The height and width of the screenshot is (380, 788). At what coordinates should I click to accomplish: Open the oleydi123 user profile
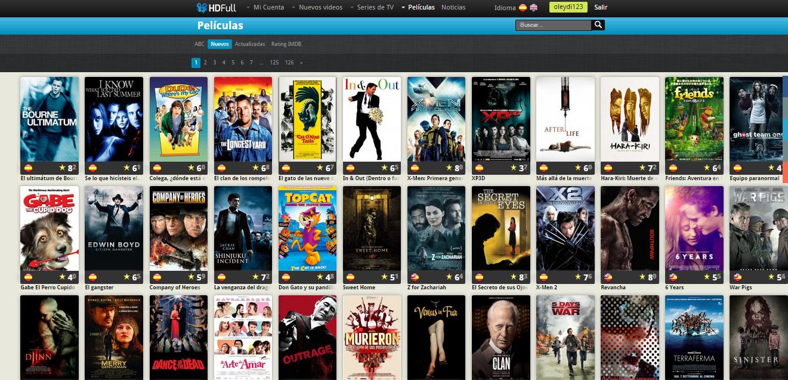(568, 7)
